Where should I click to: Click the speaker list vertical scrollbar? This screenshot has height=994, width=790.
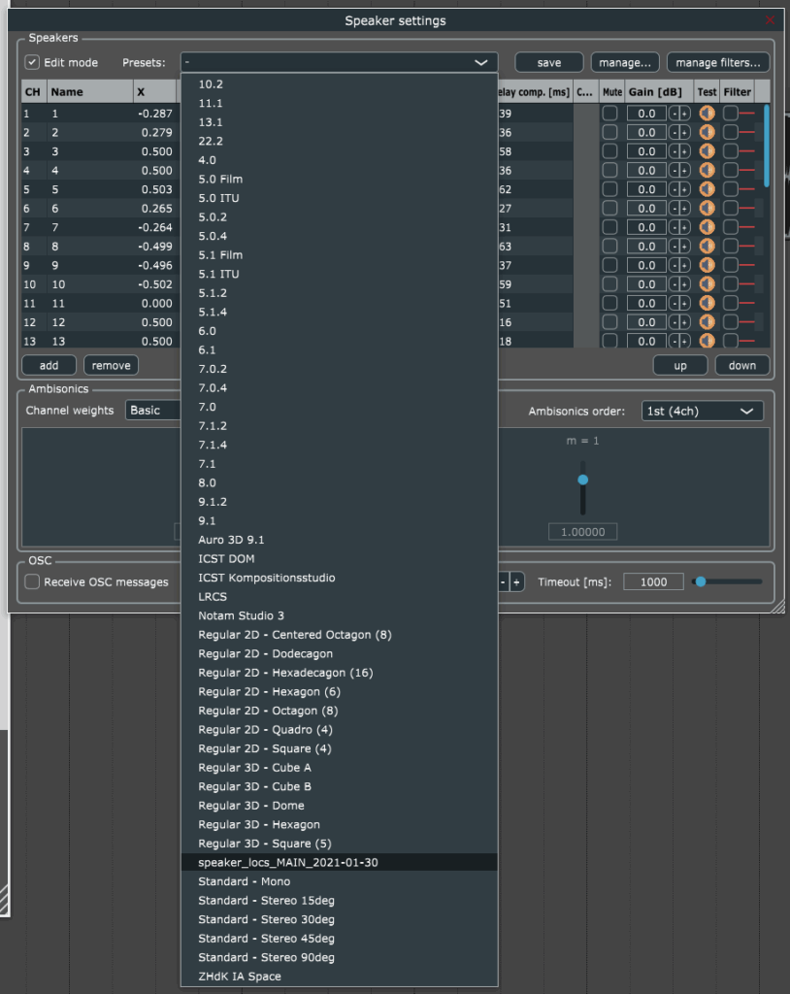pyautogui.click(x=767, y=146)
